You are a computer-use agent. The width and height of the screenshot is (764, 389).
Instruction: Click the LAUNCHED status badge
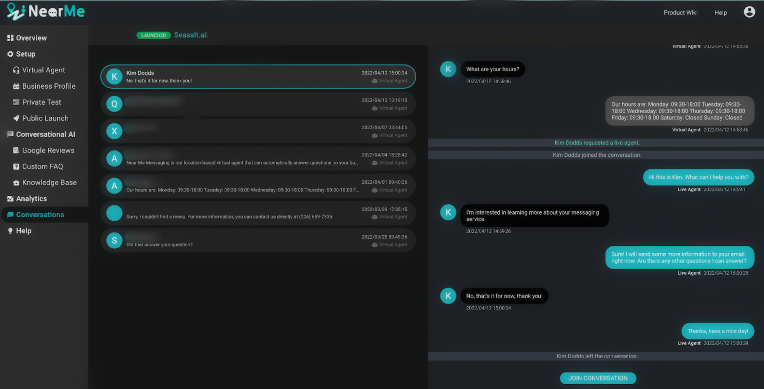pyautogui.click(x=154, y=35)
